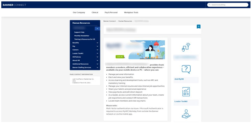252x124 pixels.
Task: Open the Ask MyHR link
Action: pos(179,79)
